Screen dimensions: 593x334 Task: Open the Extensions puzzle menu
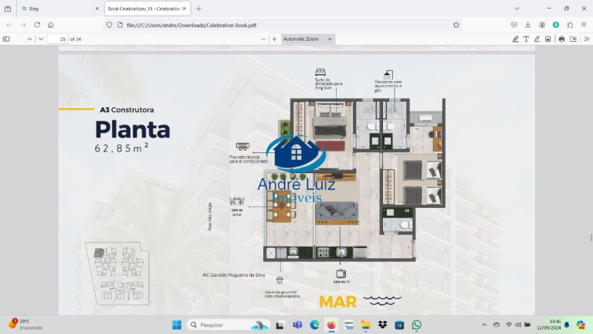click(x=570, y=25)
